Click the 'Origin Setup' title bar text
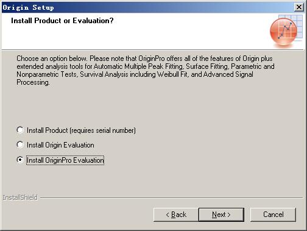307x231 pixels. point(29,7)
